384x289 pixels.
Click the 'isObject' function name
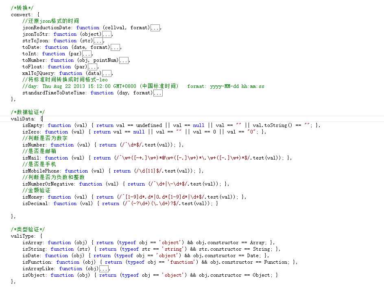pos(33,275)
